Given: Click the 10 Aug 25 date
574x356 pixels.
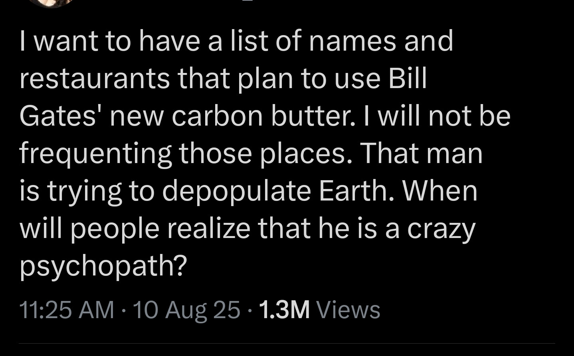Looking at the screenshot, I should (x=186, y=310).
